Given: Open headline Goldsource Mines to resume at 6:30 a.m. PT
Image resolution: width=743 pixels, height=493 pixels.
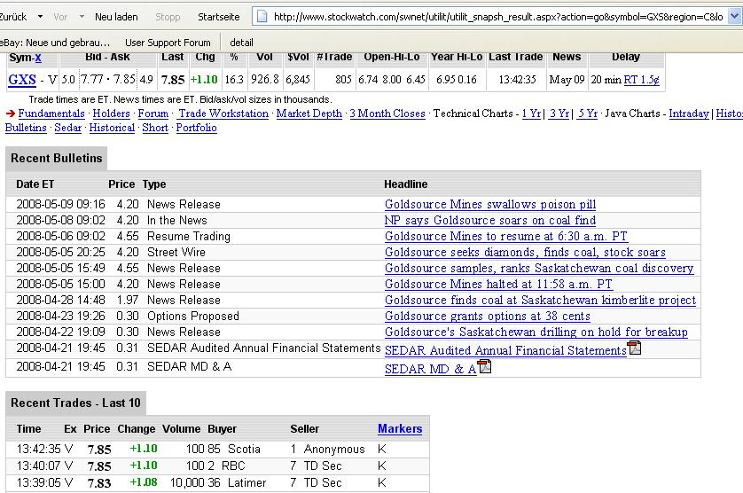Looking at the screenshot, I should pos(505,236).
